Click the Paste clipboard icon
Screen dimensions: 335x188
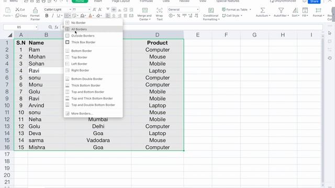pos(8,10)
